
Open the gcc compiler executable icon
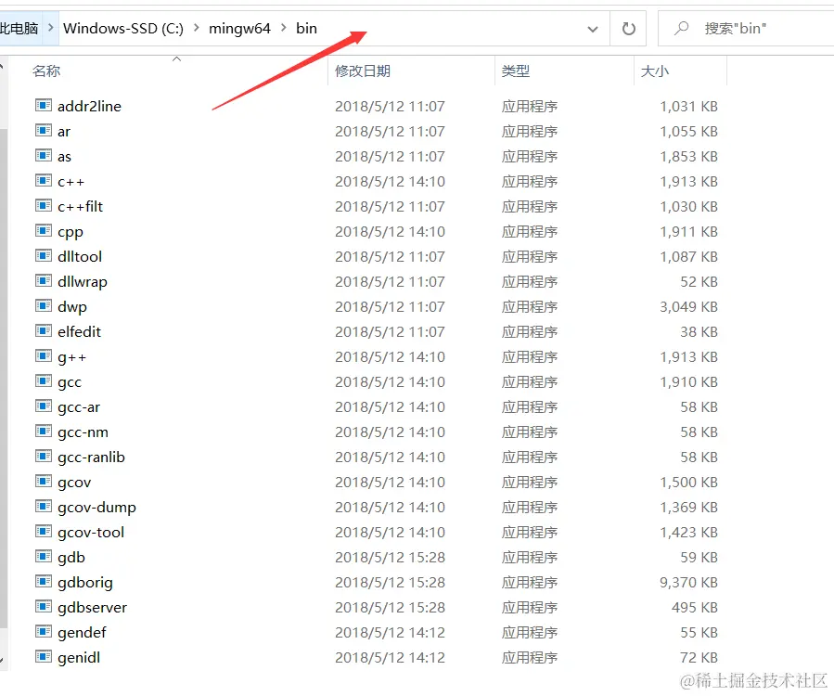43,381
